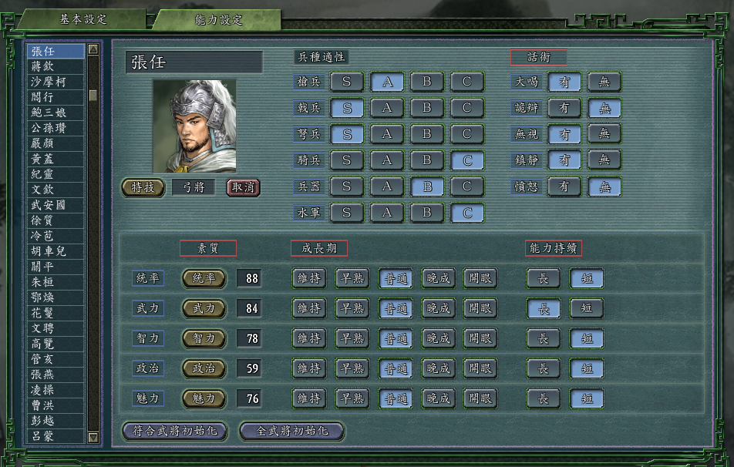Select 胡車兒 in the officer list
The image size is (734, 467).
coord(56,251)
